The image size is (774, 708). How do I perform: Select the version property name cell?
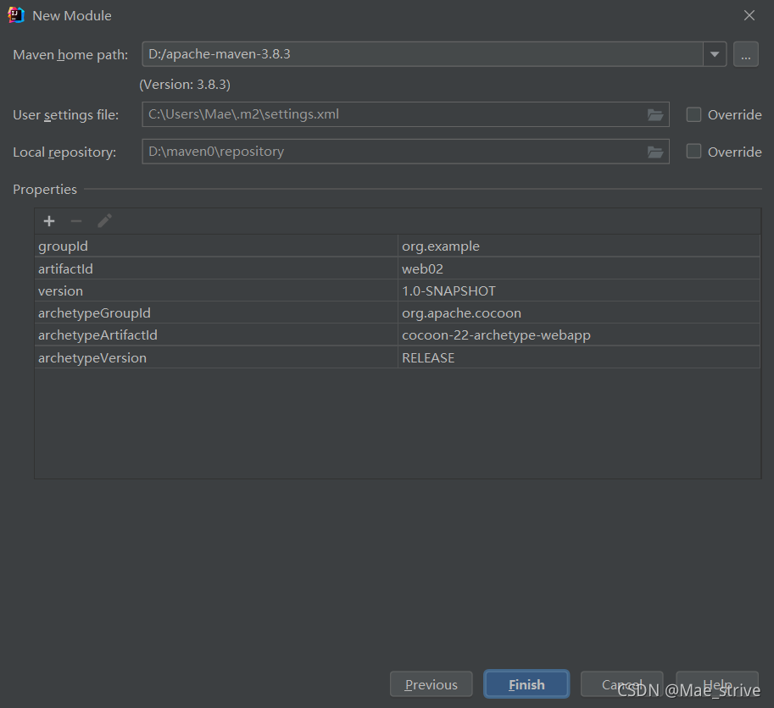(x=216, y=290)
